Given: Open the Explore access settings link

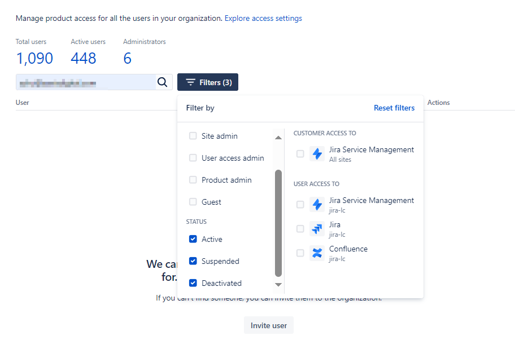Looking at the screenshot, I should coord(263,18).
